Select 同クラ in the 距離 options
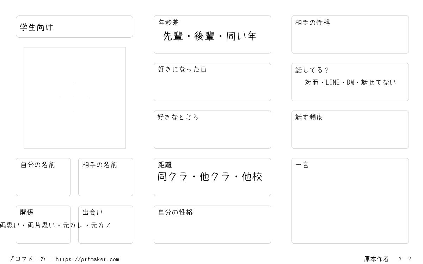 point(173,177)
